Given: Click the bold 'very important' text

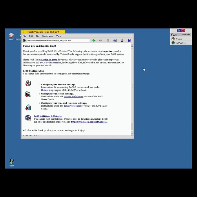Looking at the screenshot, I should click(x=105, y=51).
